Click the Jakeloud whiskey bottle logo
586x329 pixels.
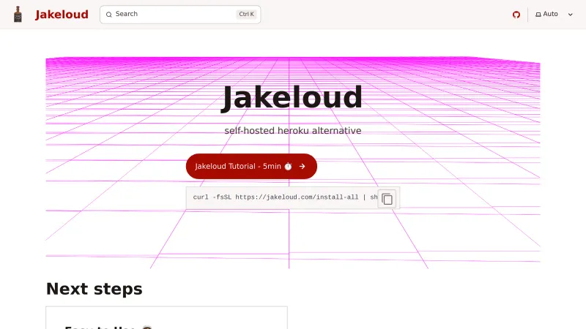click(x=18, y=14)
